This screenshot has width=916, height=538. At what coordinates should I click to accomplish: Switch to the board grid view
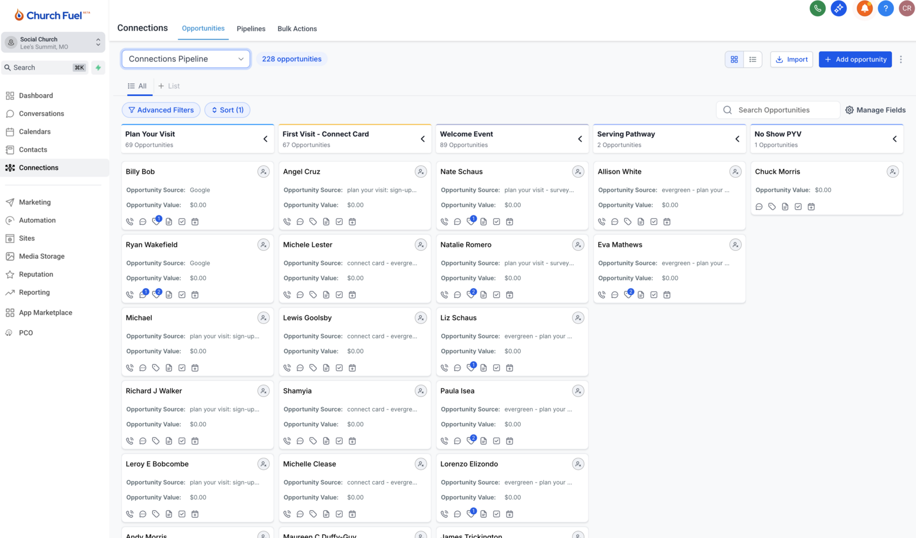[734, 60]
